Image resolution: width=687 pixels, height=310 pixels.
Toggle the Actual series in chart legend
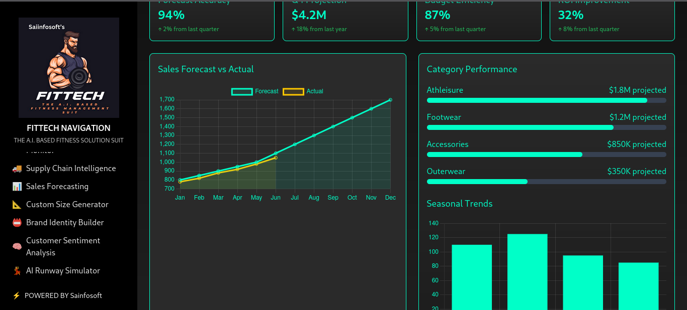303,91
